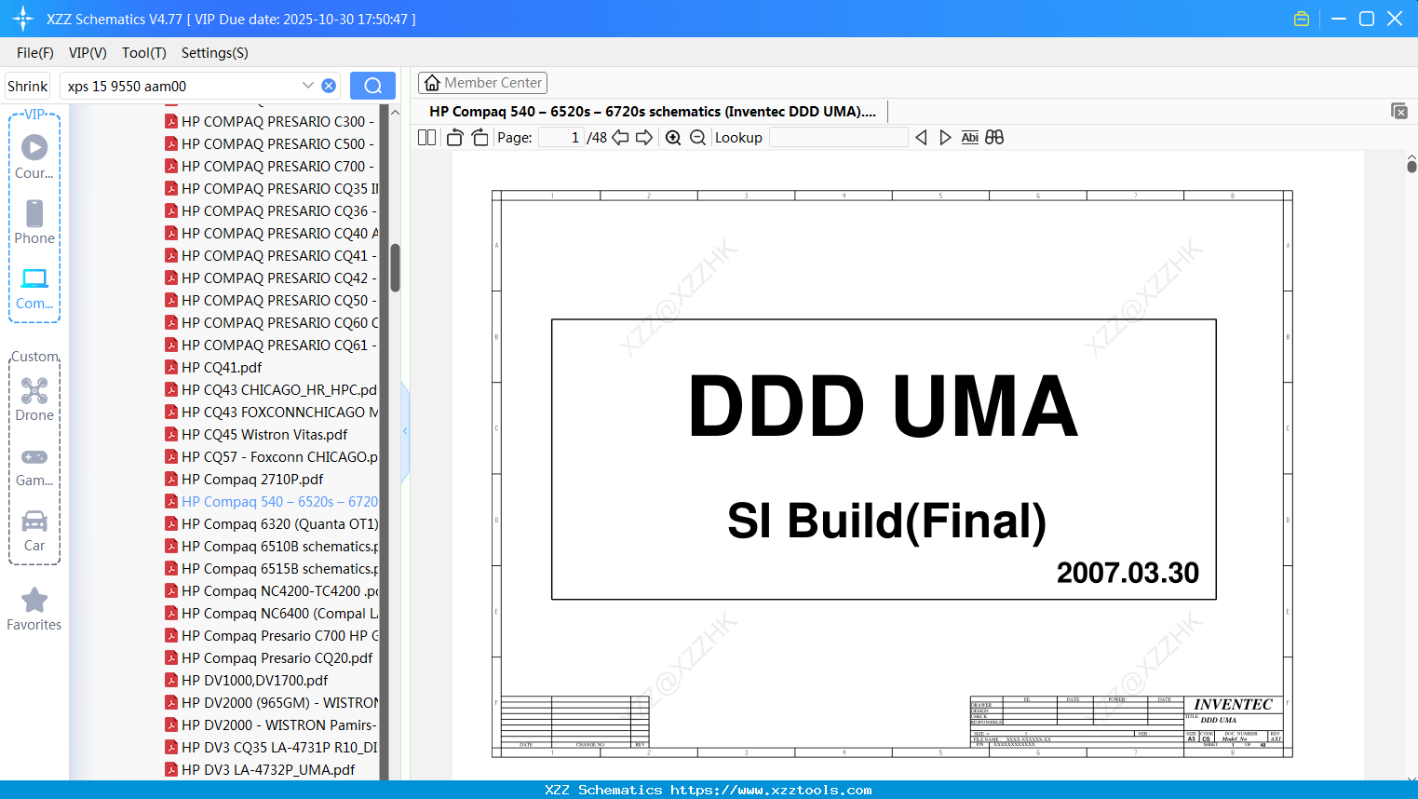Open search history dropdown arrow
This screenshot has width=1418, height=799.
coord(308,86)
